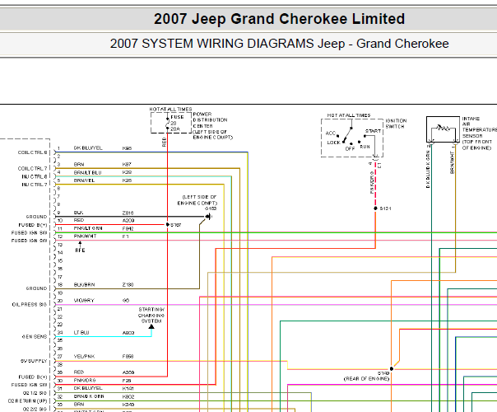Click the "O2 1/2 SIG" pin label
497x412 pixels.
tap(35, 393)
